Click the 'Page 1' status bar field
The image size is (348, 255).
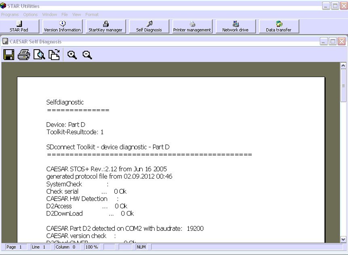coord(16,247)
